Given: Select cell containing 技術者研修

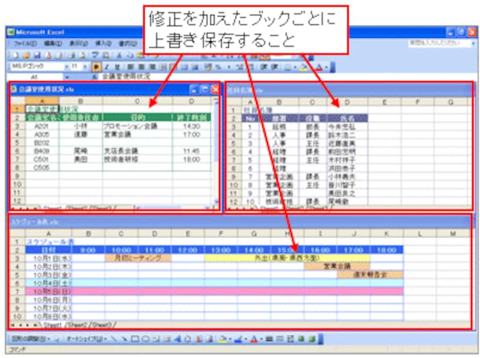Looking at the screenshot, I should (x=137, y=159).
